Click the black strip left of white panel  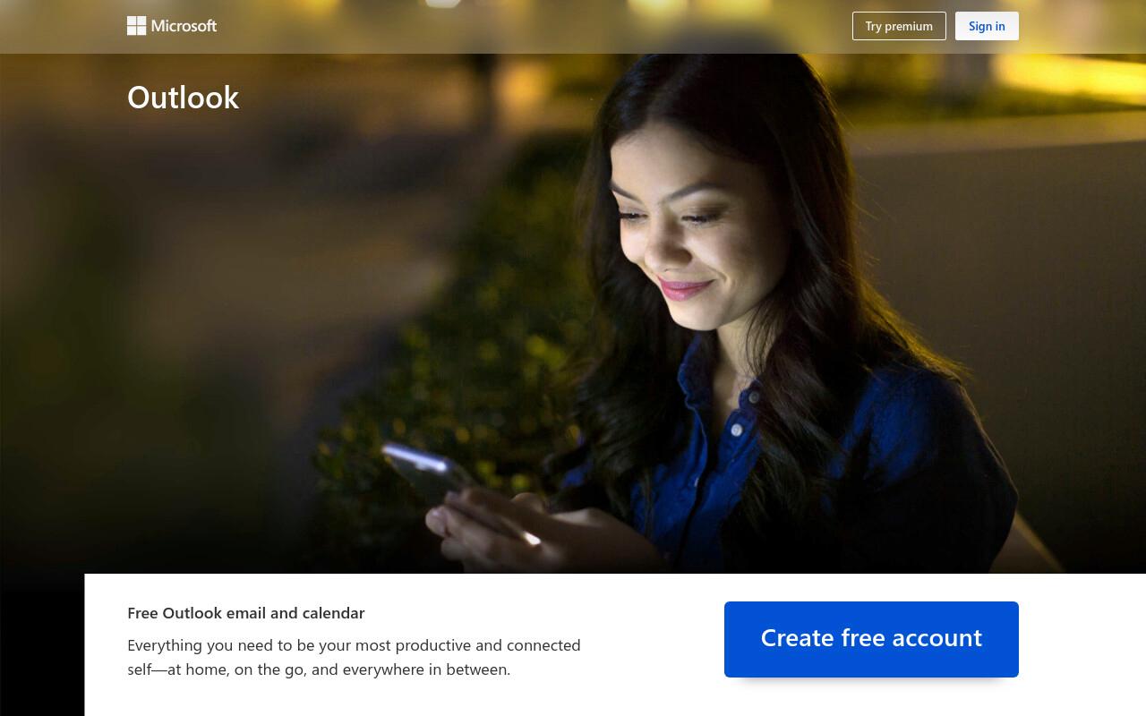pos(42,644)
